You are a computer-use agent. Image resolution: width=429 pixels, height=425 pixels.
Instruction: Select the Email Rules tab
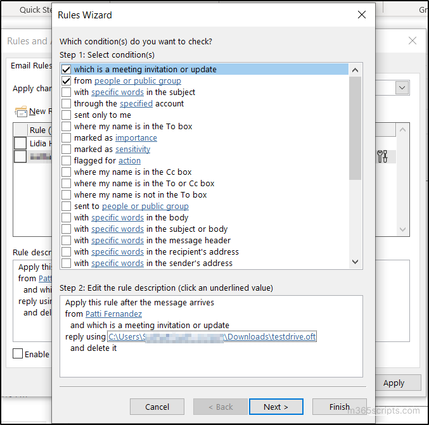coord(30,66)
